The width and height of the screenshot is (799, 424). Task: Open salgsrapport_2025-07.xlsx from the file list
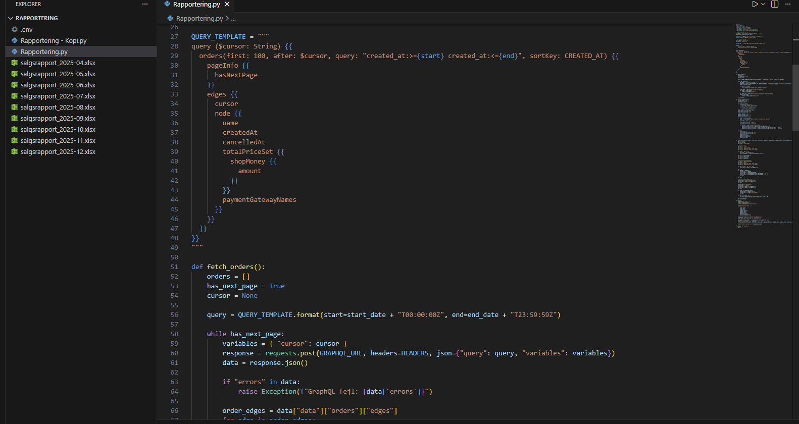pos(58,96)
